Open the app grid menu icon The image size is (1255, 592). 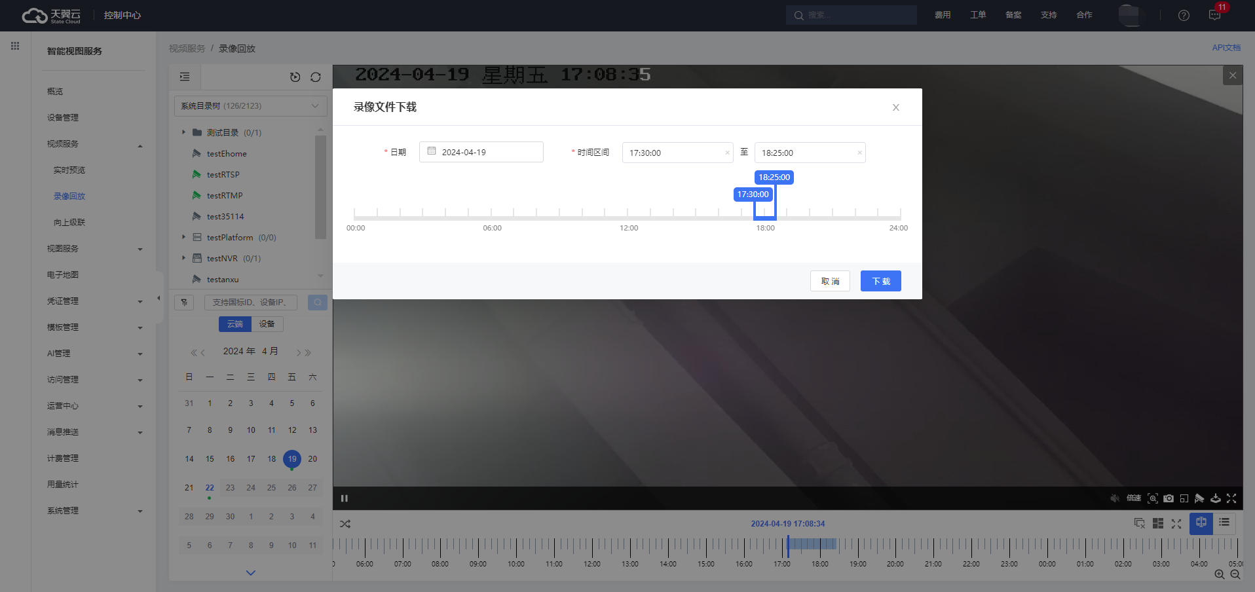coord(15,46)
